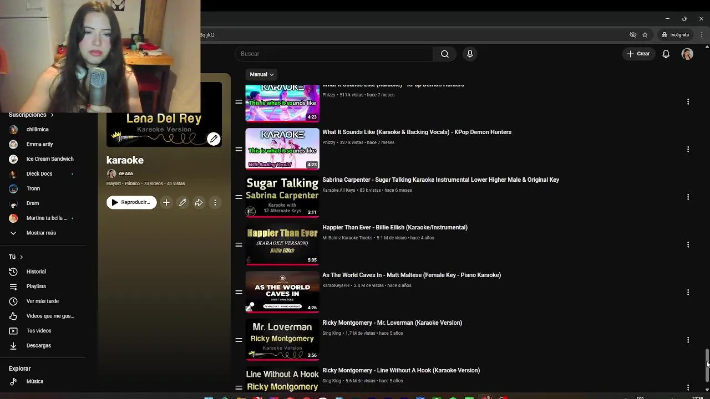Play Sugar Talking karaoke thumbnail

tap(282, 197)
